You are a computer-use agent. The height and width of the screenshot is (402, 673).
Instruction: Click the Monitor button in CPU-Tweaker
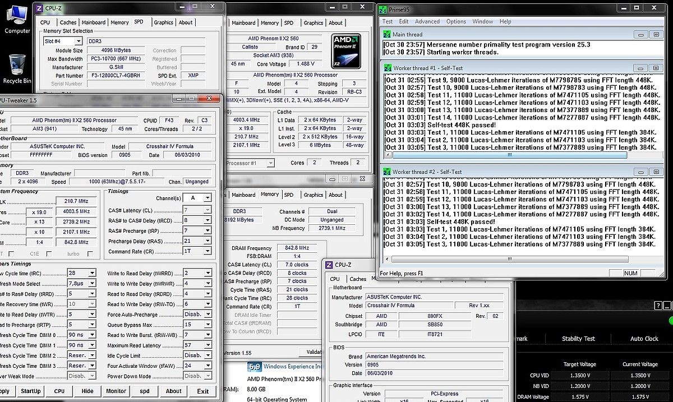(x=116, y=391)
